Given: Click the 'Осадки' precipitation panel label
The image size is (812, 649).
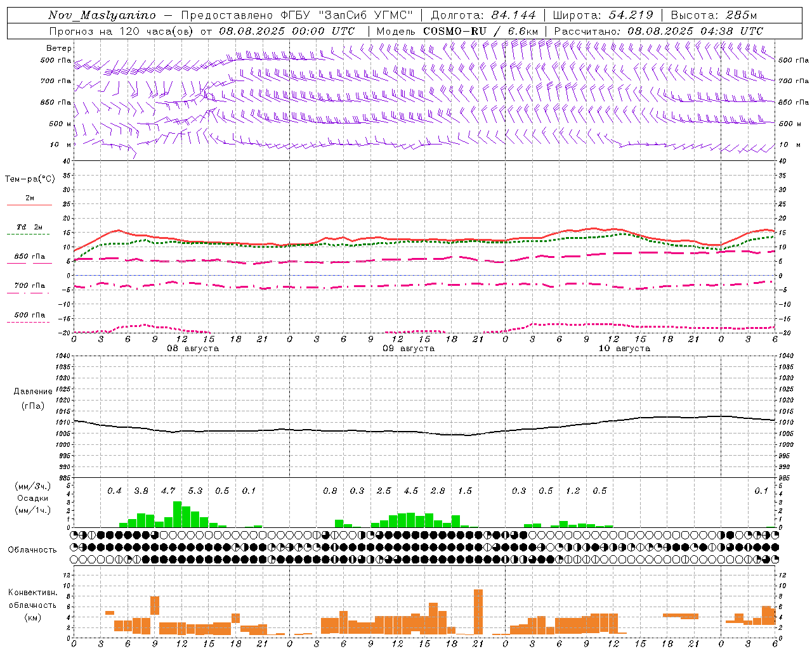Looking at the screenshot, I should [x=33, y=498].
